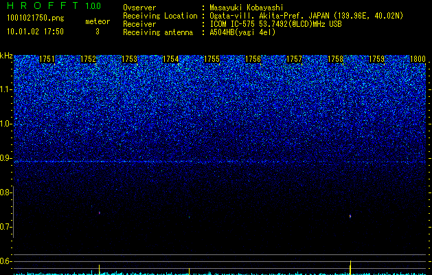Screen dimensions: 432x275
Task: Click the meteor count value 3
Action: point(98,32)
